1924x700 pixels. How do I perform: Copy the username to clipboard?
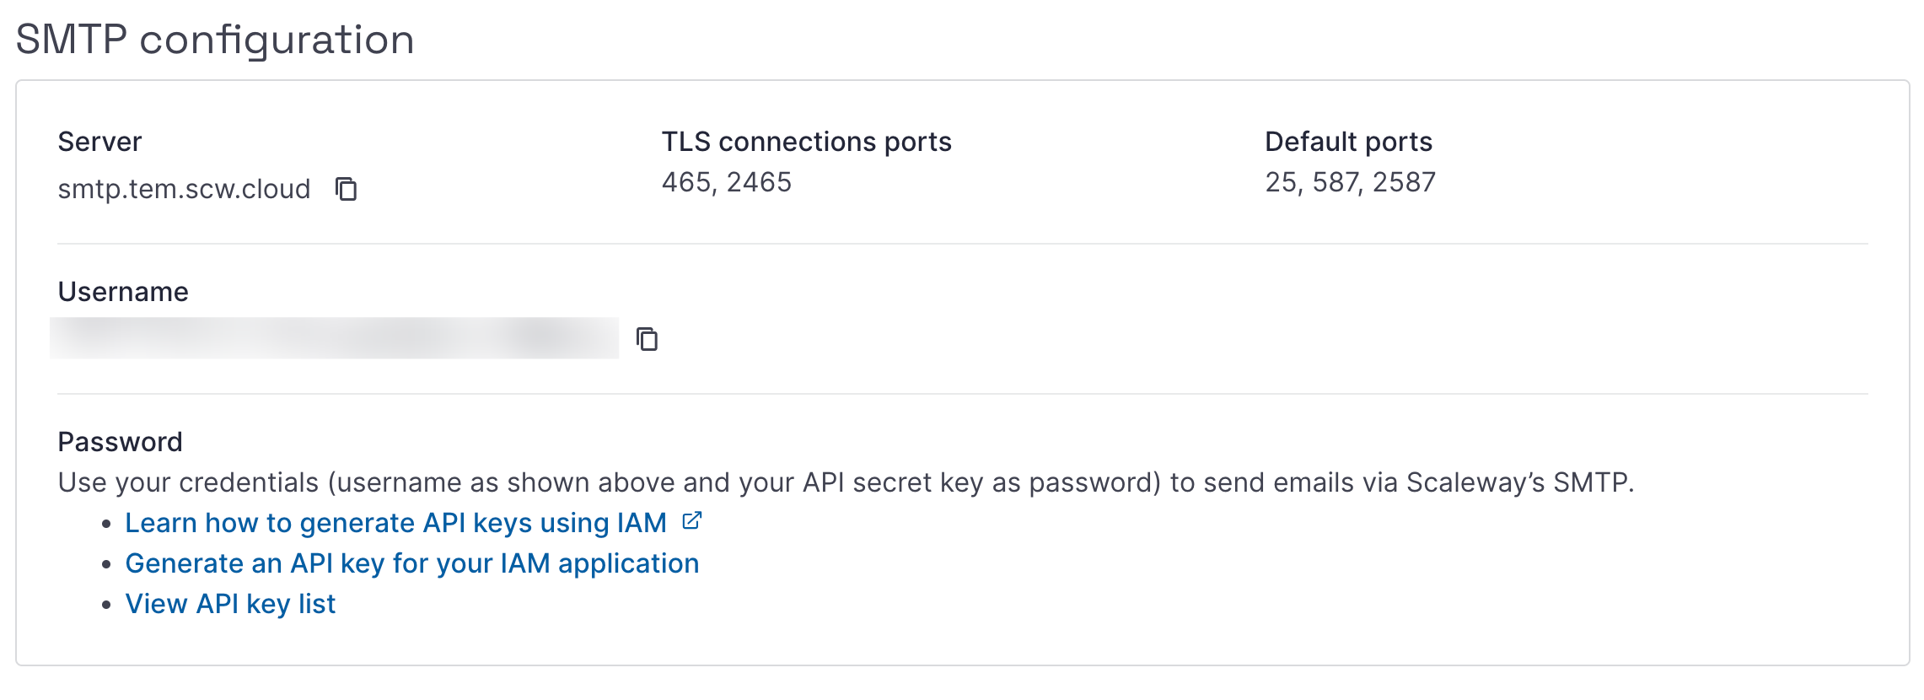tap(647, 339)
